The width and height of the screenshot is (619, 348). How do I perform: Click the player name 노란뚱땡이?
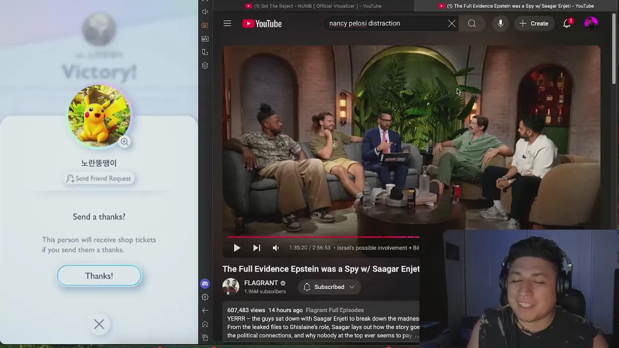[99, 163]
